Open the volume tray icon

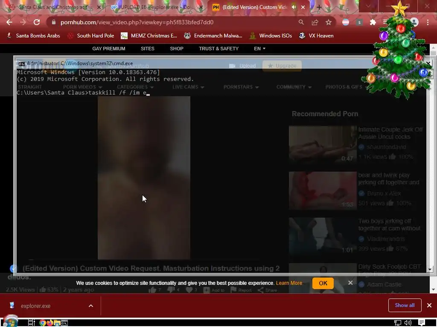[x=408, y=323]
